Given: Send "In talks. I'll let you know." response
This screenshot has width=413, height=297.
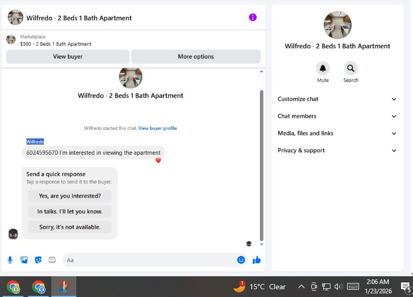Looking at the screenshot, I should [70, 211].
